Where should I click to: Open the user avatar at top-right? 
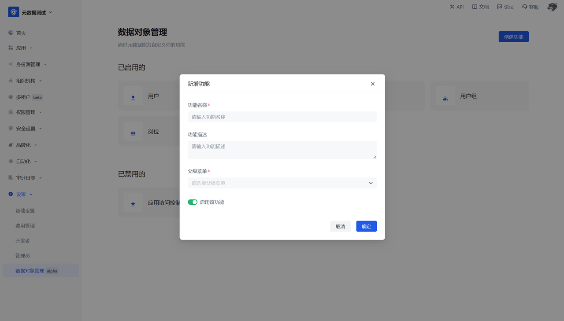tap(552, 7)
